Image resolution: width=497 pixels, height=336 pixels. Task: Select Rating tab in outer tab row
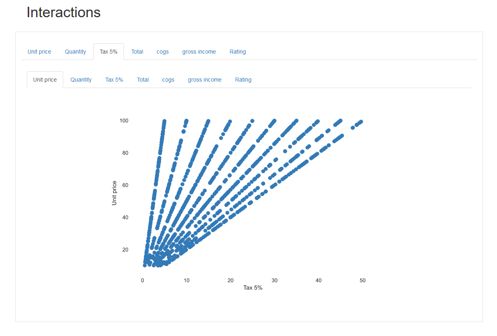238,52
